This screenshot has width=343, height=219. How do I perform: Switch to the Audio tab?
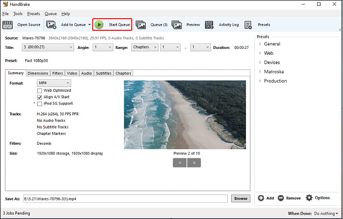point(87,73)
